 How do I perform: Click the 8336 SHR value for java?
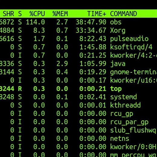pos(7,64)
